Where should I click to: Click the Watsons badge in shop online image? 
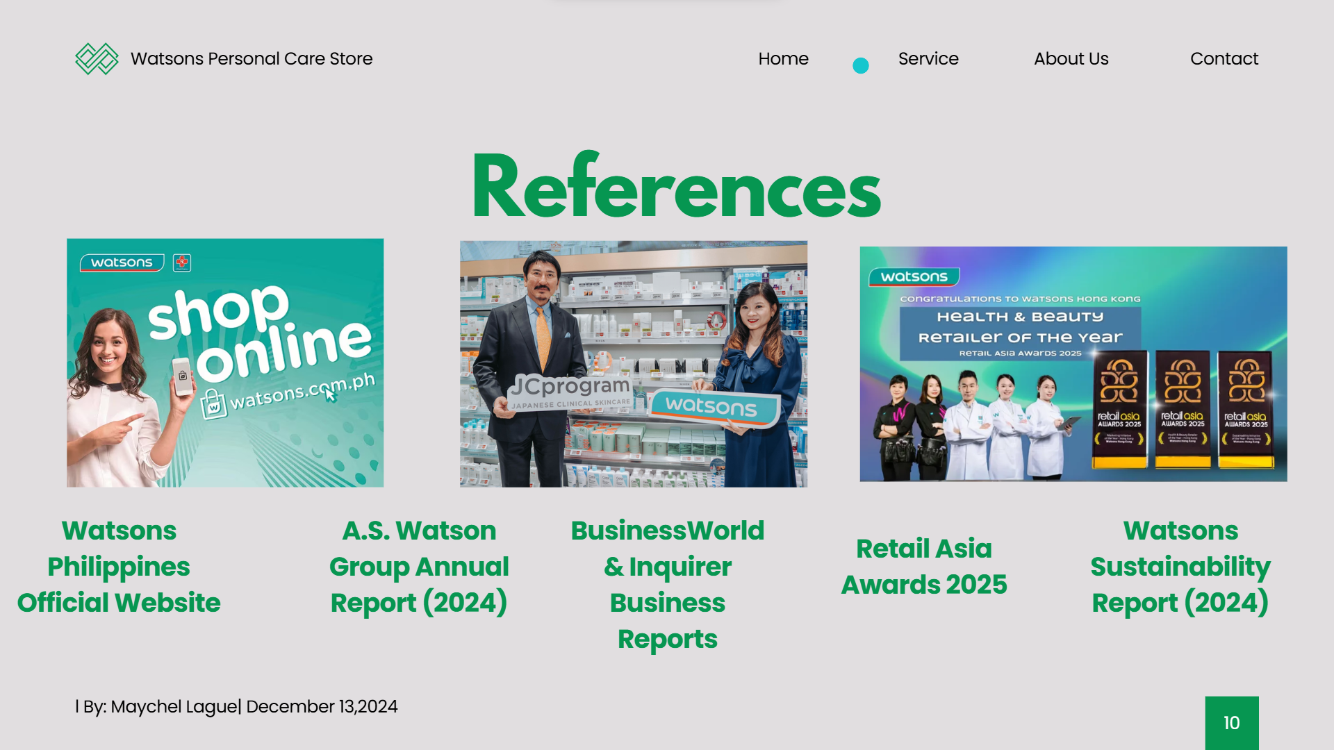tap(122, 262)
